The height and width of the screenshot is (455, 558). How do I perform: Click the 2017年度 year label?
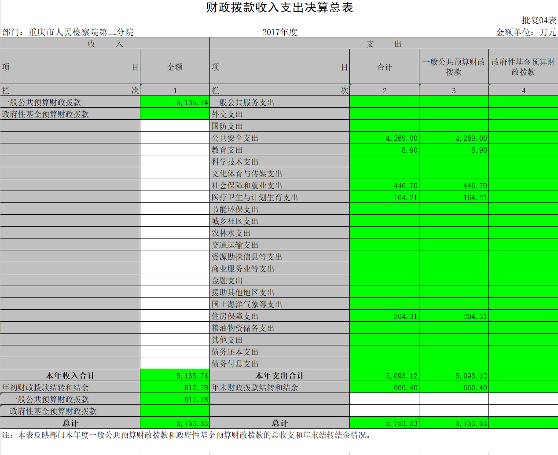[x=279, y=32]
